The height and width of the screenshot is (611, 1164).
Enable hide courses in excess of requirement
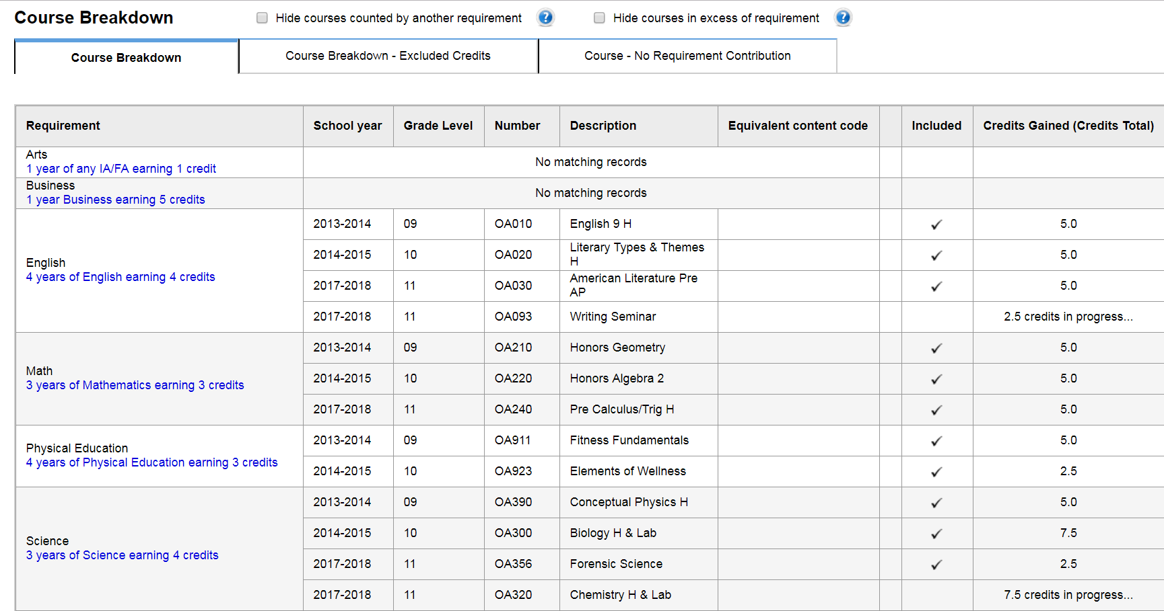tap(599, 17)
